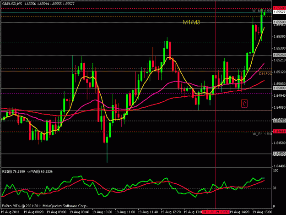Click the 1.65300 price scale value
286x215 pixels.
(280, 49)
